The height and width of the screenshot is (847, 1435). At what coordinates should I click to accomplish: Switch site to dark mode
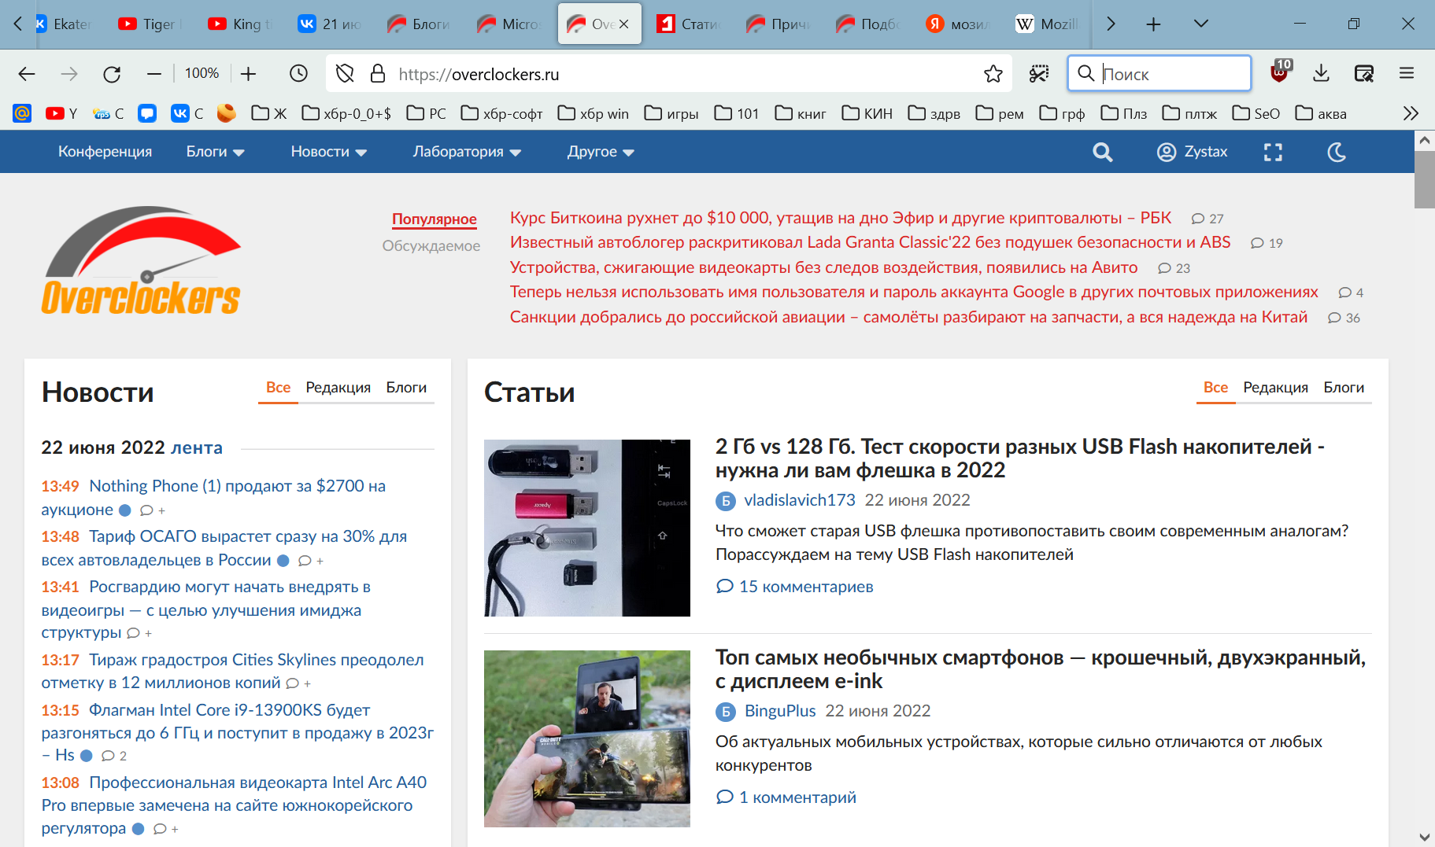point(1337,152)
